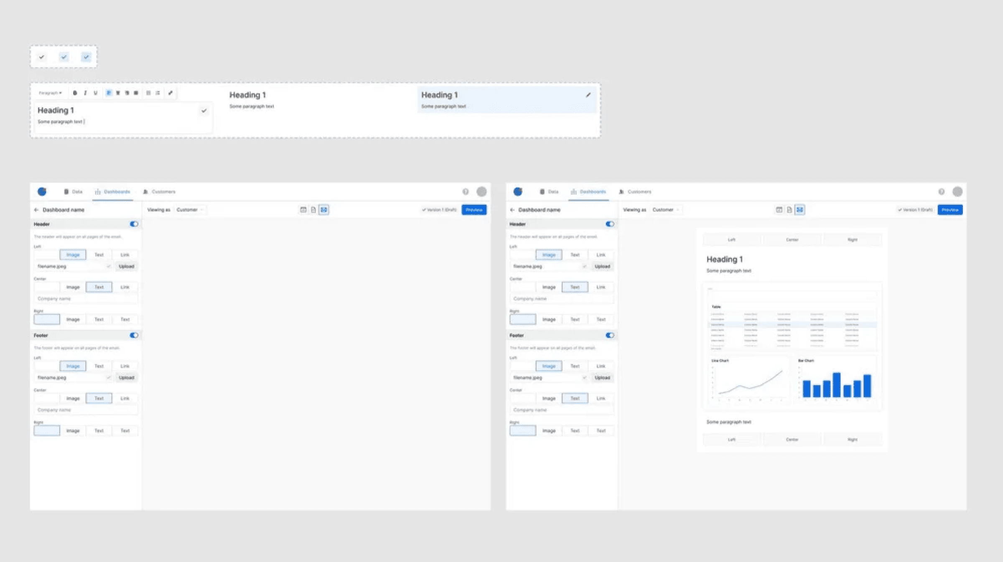Expand filename.jpeg dropdown under left mockup Header
This screenshot has width=1003, height=562.
(108, 266)
